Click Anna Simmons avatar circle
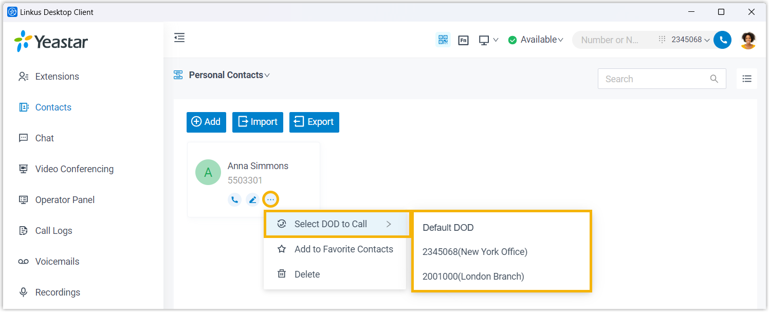Screen dimensions: 769x312 pos(208,173)
